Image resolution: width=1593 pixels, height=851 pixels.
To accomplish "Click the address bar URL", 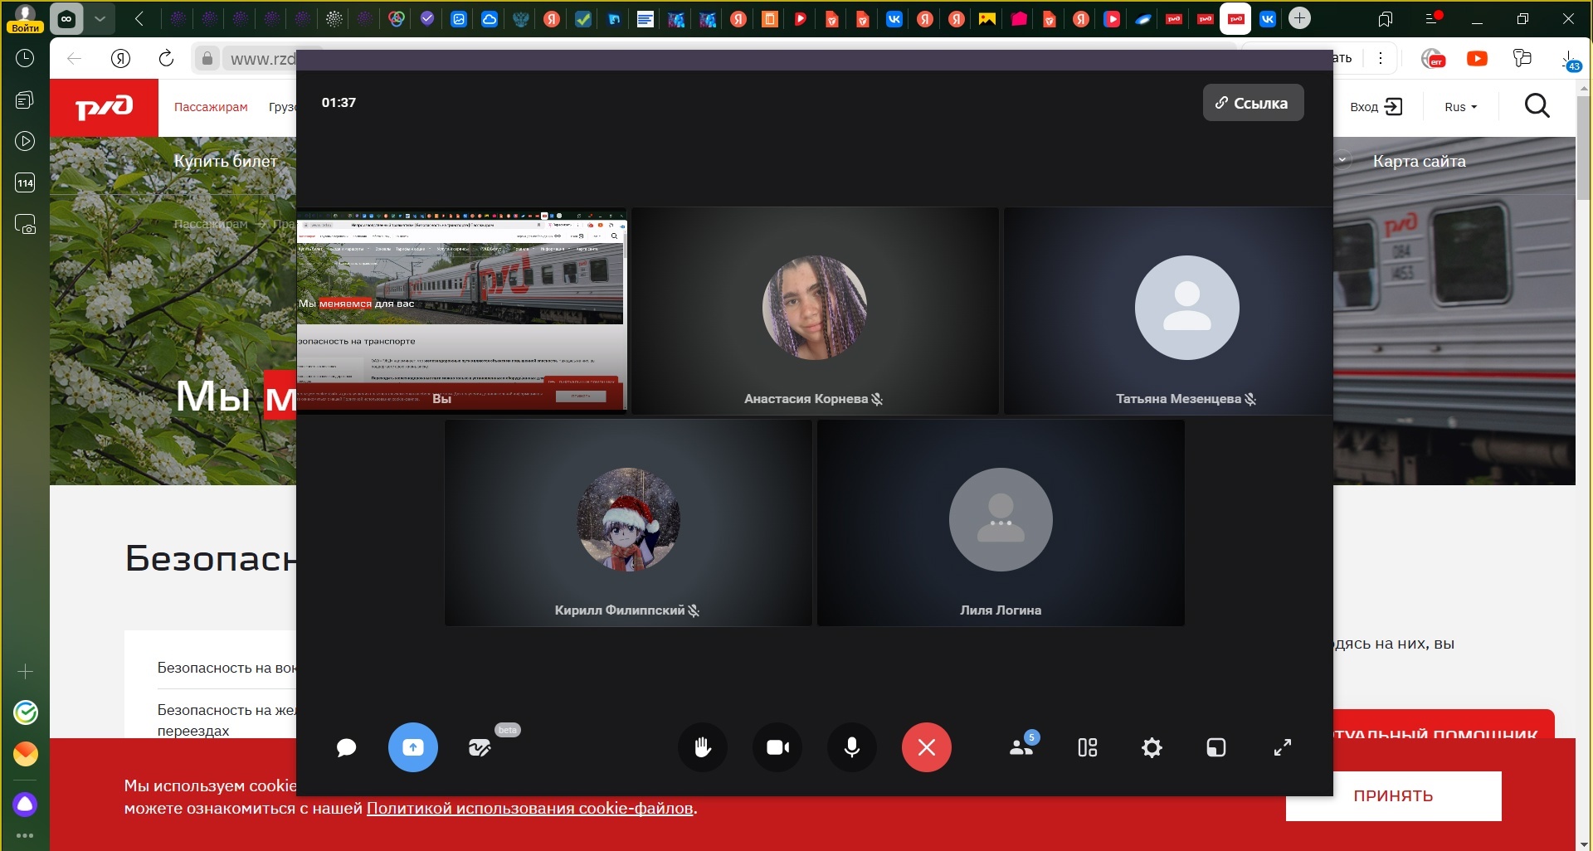I will coord(262,59).
